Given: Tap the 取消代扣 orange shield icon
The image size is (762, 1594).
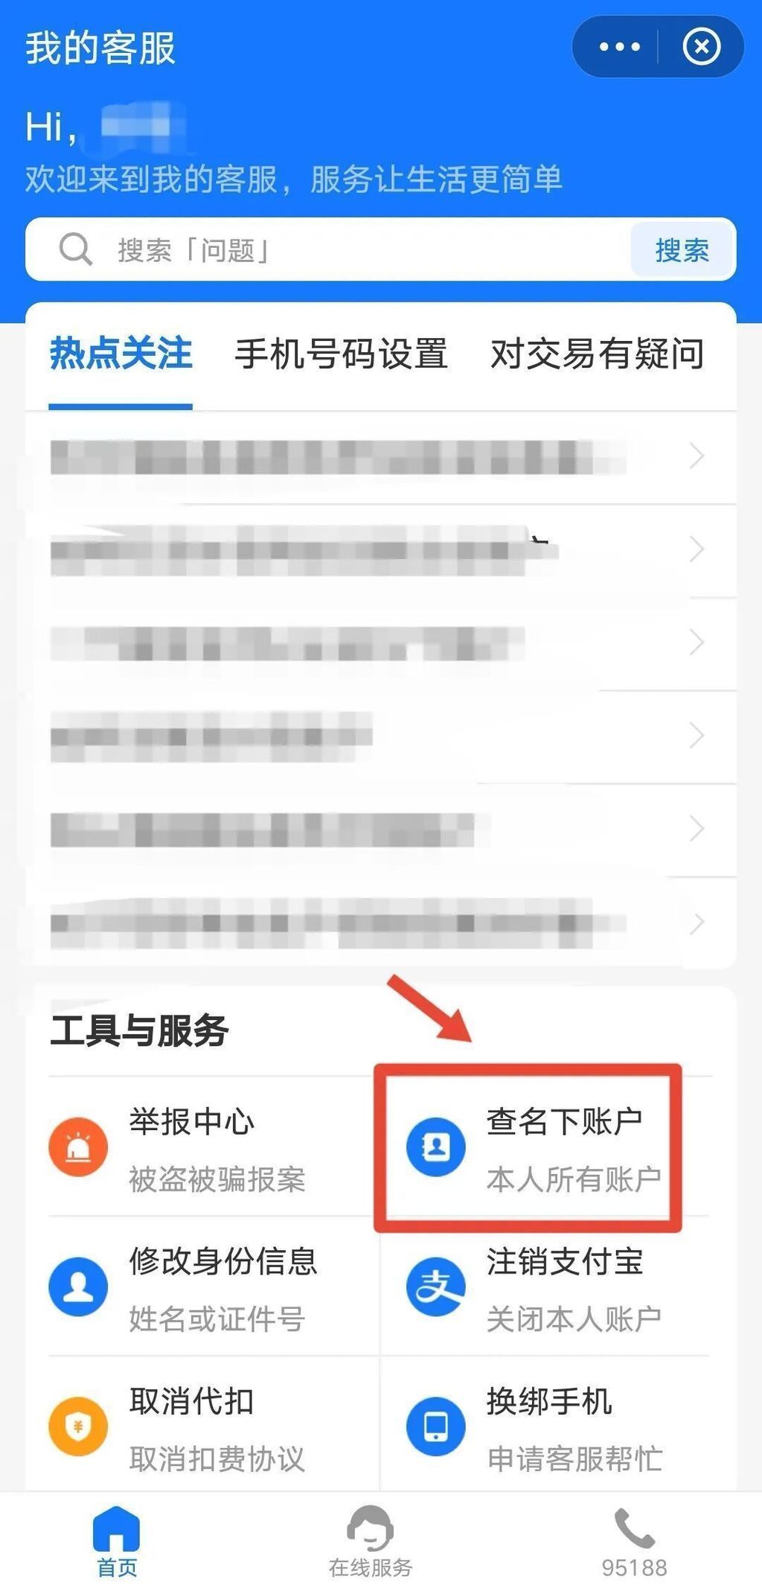Looking at the screenshot, I should (x=78, y=1426).
